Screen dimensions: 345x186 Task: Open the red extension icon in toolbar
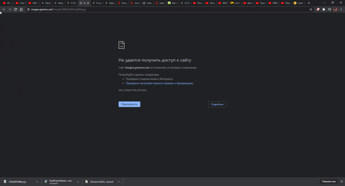tap(318, 9)
